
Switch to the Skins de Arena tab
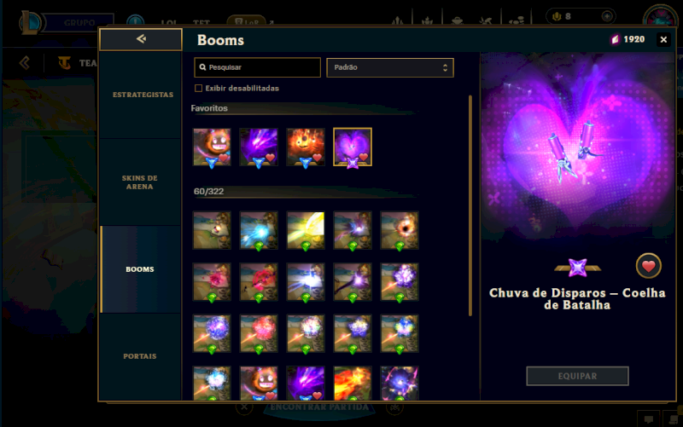click(140, 182)
